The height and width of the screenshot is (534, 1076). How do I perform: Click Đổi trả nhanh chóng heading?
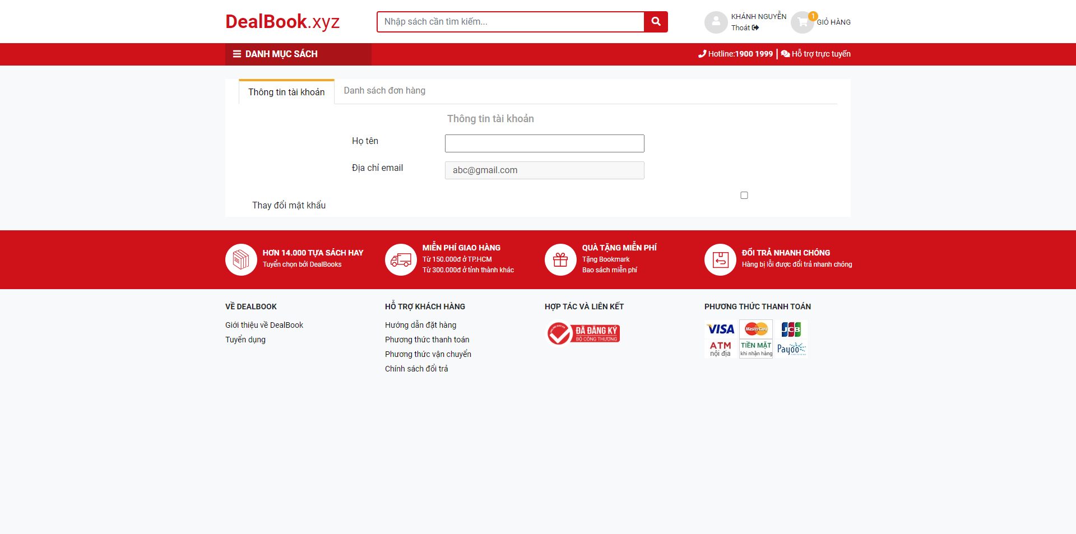pyautogui.click(x=786, y=253)
